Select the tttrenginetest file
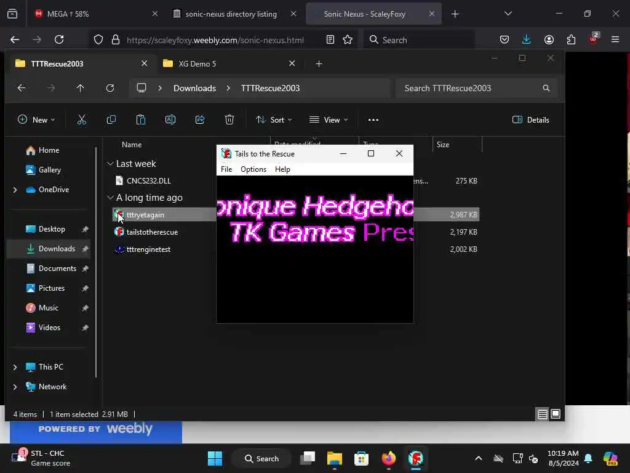The width and height of the screenshot is (630, 473). click(148, 249)
